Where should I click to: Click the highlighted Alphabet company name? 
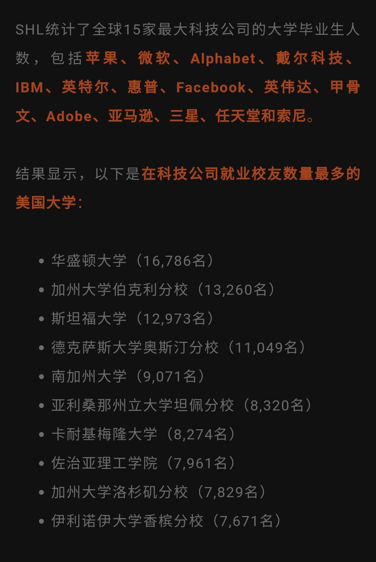223,59
